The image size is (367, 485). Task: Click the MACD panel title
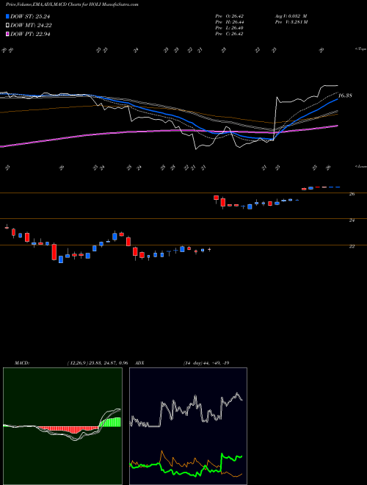(x=21, y=363)
